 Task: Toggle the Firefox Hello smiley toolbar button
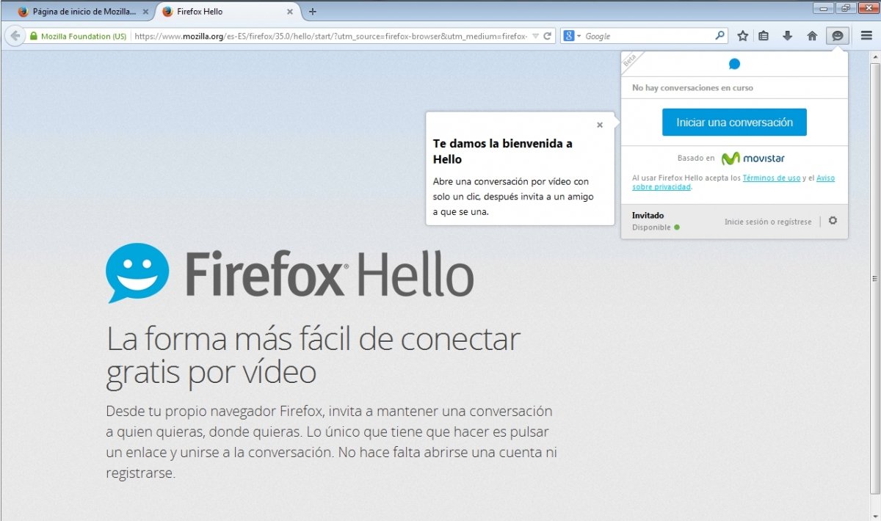837,36
